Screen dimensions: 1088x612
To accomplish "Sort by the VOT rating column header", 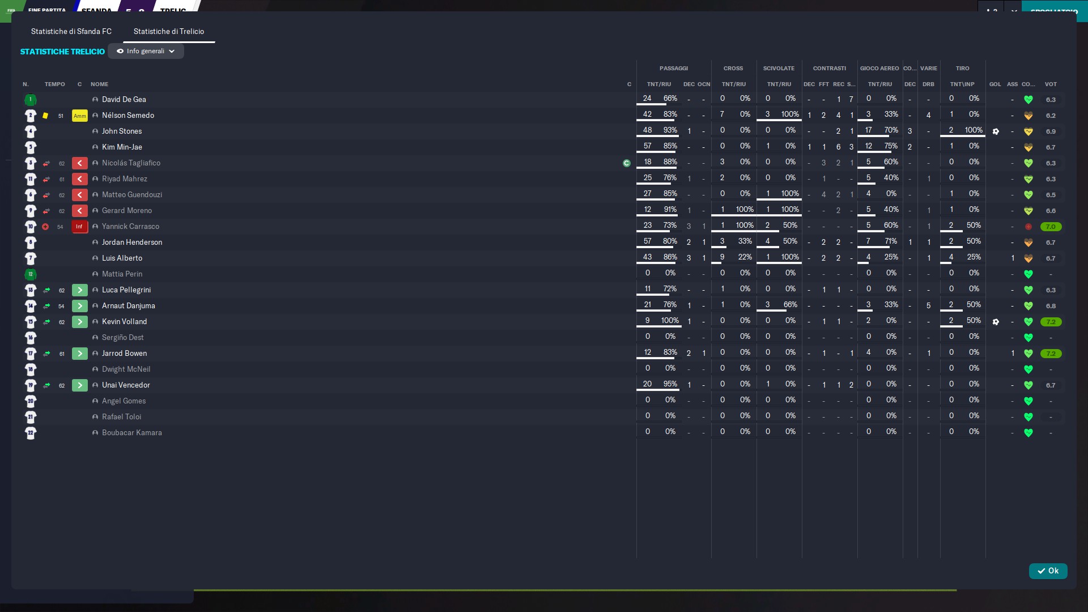I will click(x=1051, y=84).
